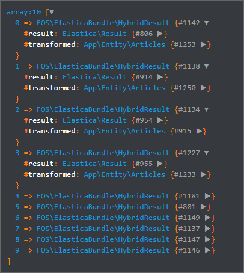Expand HybridResult #1147 at index 8
Image resolution: width=244 pixels, height=273 pixels.
[x=207, y=239]
